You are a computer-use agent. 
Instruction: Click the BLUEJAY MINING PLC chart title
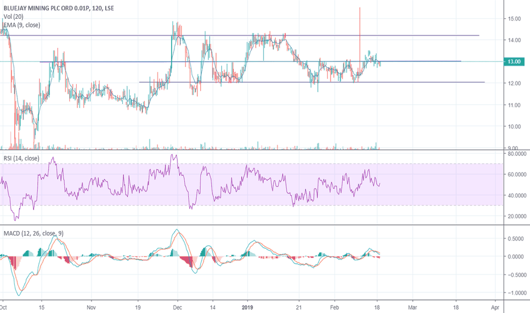click(x=59, y=8)
